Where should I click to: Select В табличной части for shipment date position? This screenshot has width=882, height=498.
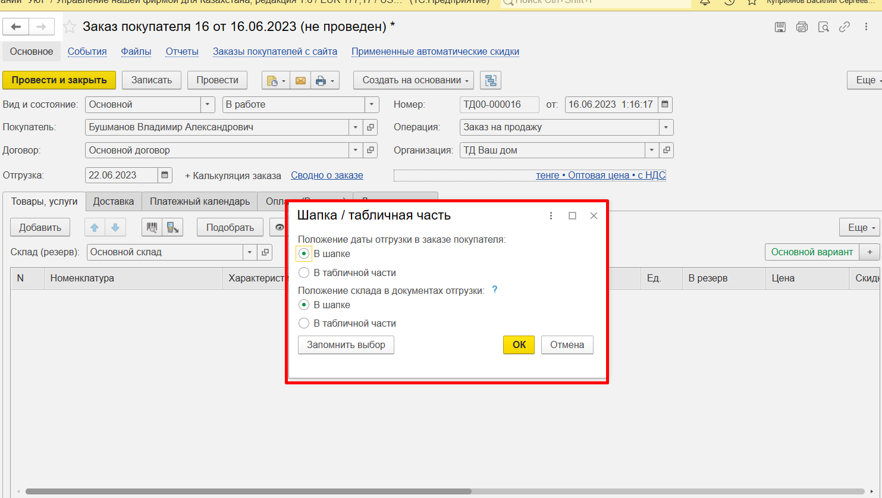304,273
